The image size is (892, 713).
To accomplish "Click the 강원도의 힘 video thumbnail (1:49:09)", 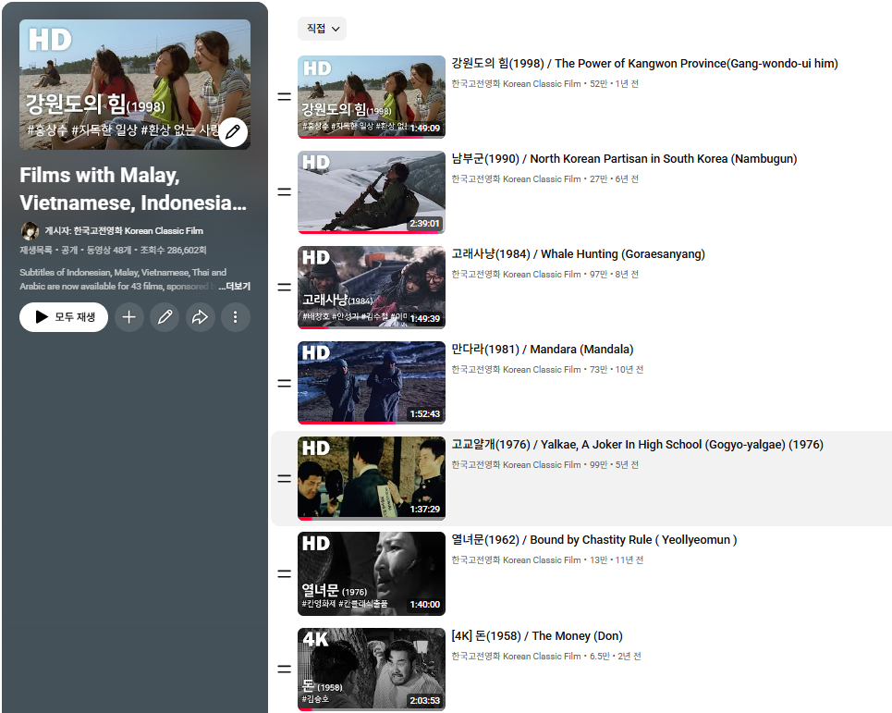I will [x=372, y=97].
